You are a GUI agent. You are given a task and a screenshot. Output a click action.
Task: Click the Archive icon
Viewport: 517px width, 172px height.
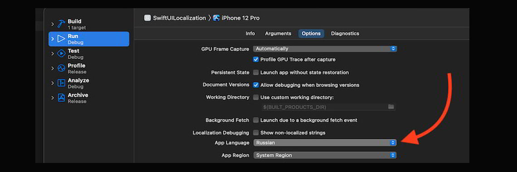click(x=61, y=98)
